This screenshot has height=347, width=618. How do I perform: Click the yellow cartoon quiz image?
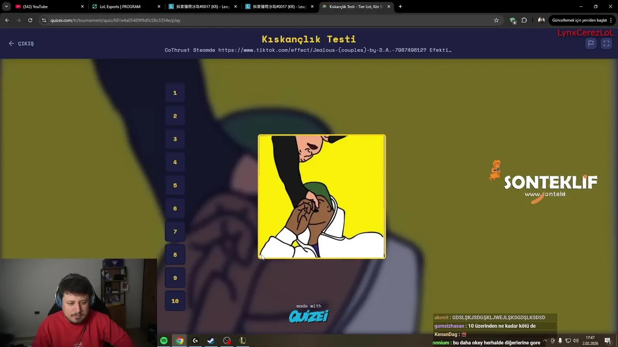[322, 197]
